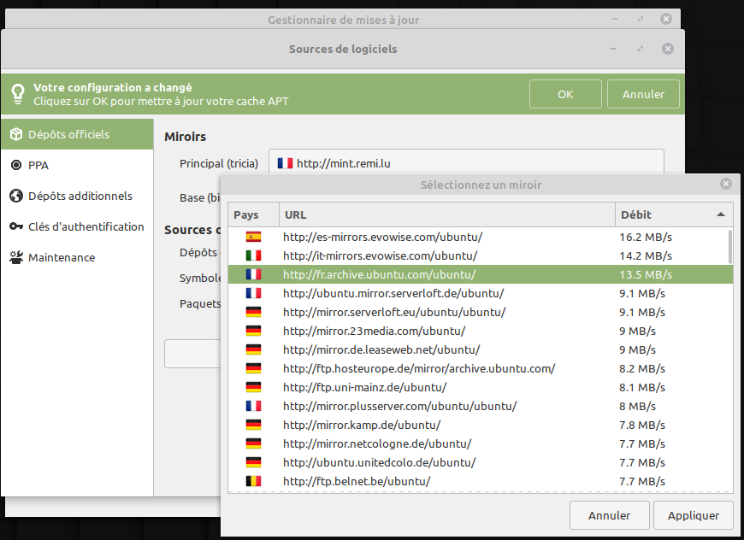Click the French flag beside mint.remi.lu
Screen dimensions: 744x540
(285, 161)
